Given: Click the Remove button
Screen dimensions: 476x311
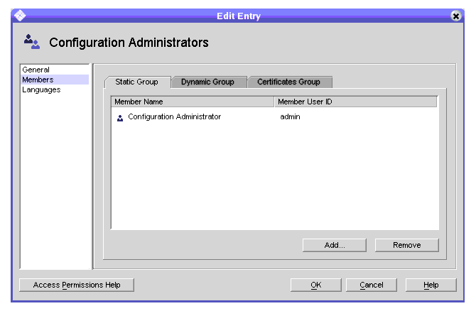Looking at the screenshot, I should tap(407, 245).
